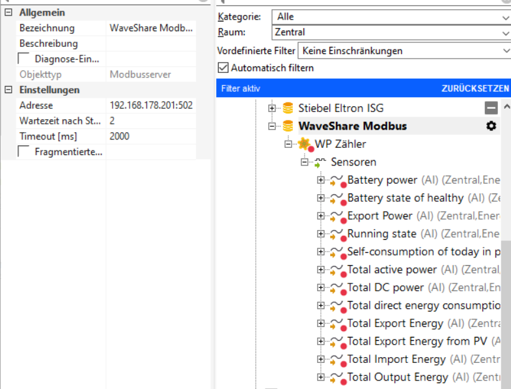Viewport: 511px width, 389px height.
Task: Disable the Automatisch filtern checkbox
Action: coord(223,68)
